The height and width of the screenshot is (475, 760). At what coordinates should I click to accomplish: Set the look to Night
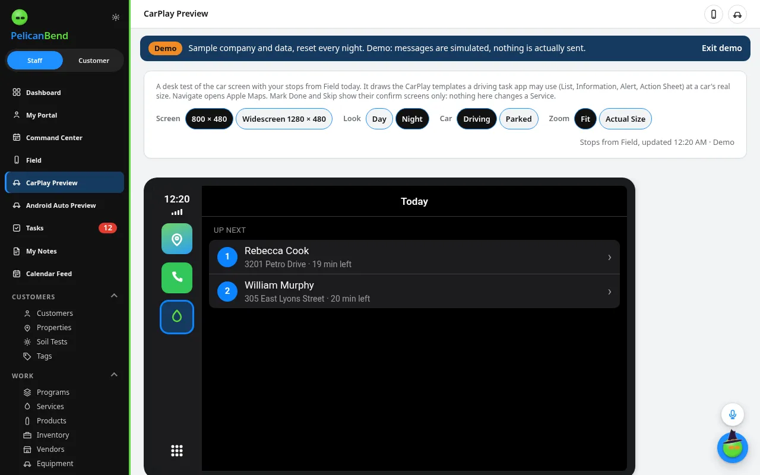[412, 119]
